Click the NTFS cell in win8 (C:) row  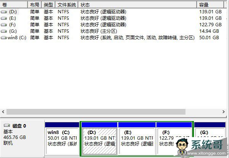tap(63, 38)
